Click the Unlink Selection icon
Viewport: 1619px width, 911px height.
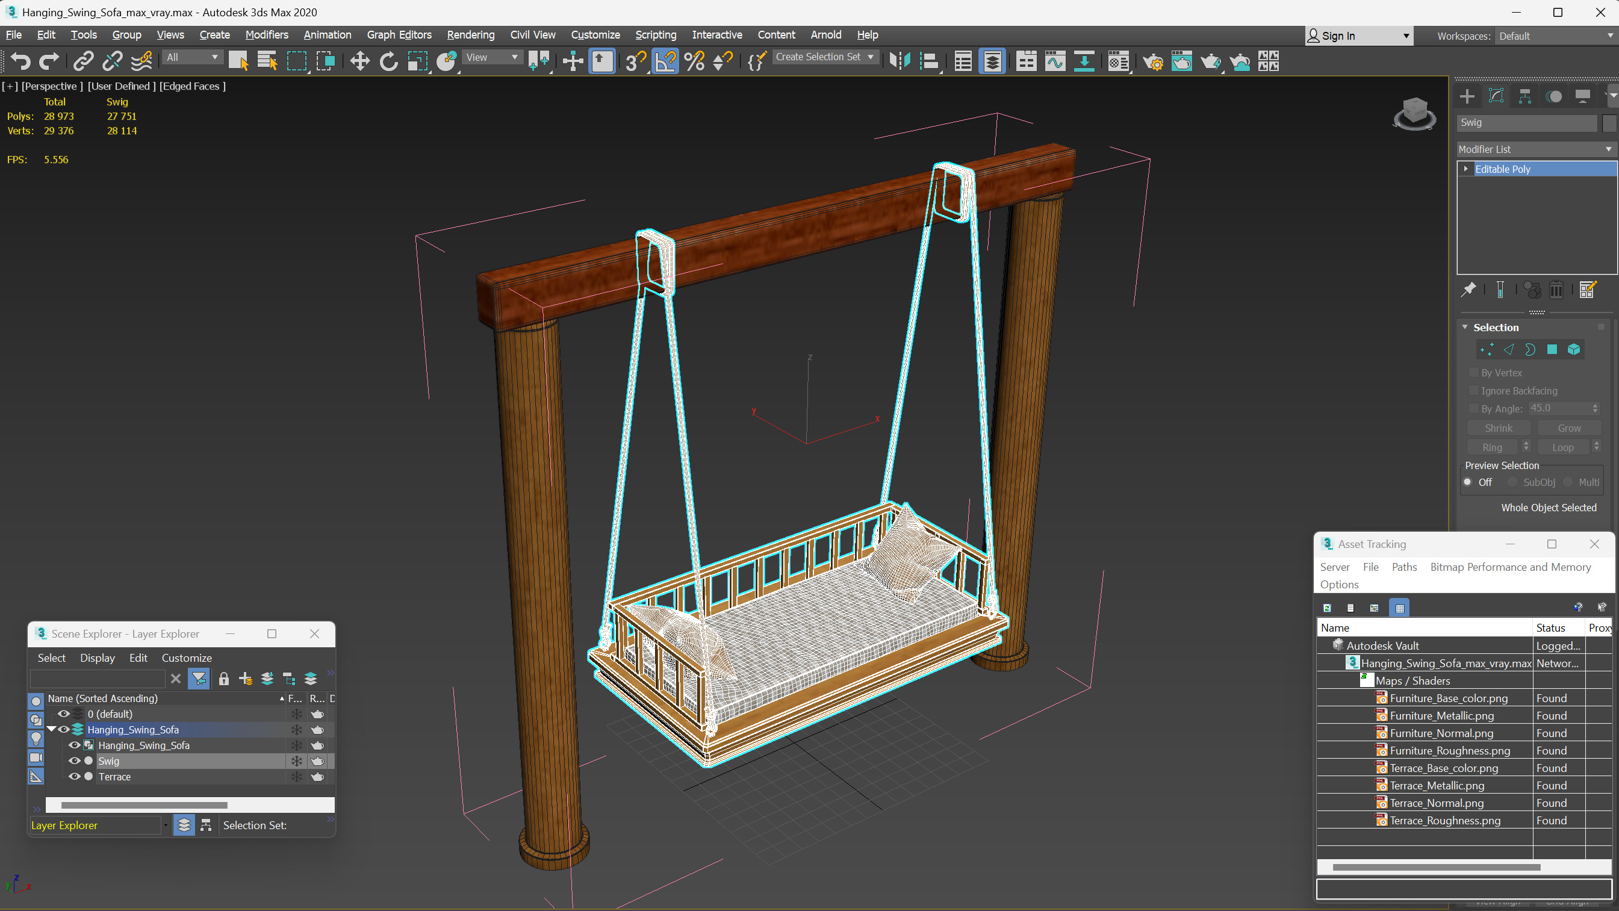[113, 61]
